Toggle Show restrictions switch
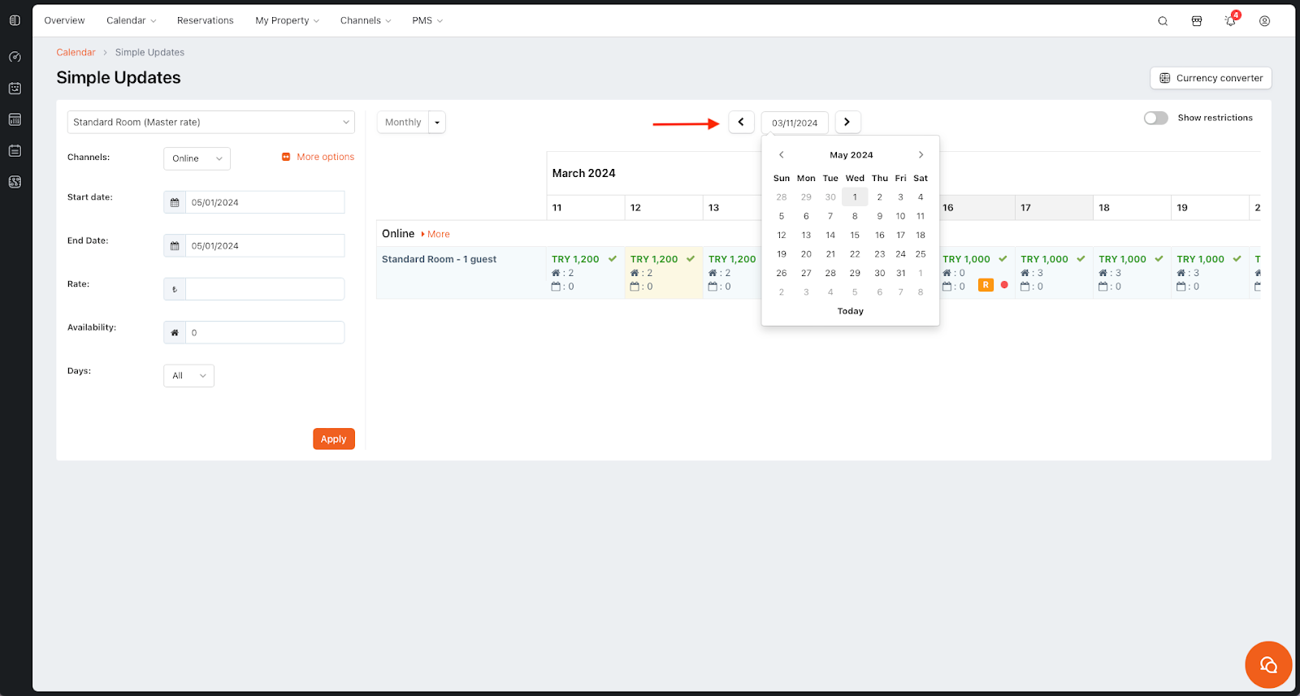This screenshot has height=696, width=1300. click(1155, 118)
